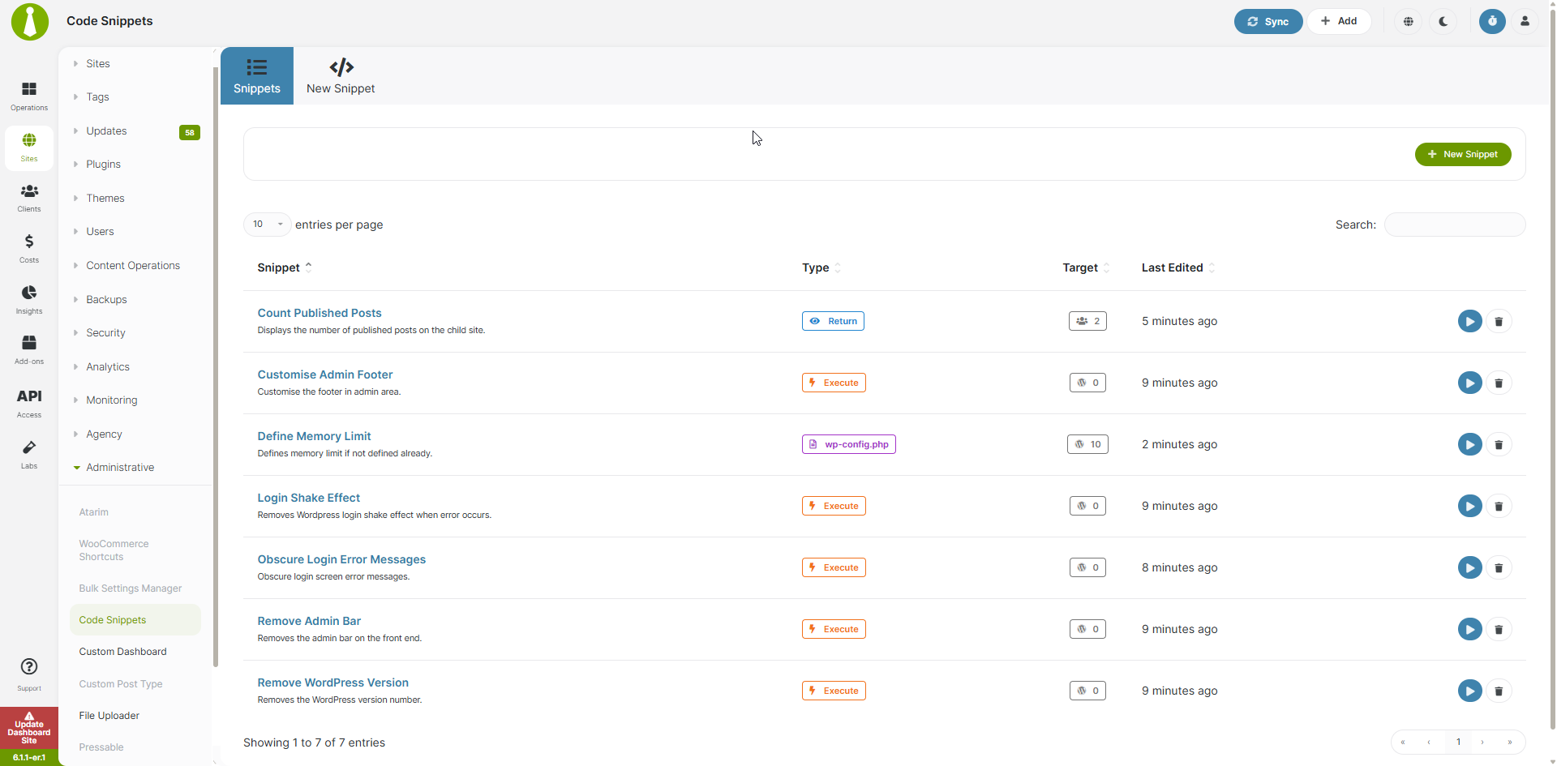1557x766 pixels.
Task: Delete the Remove Admin Bar snippet
Action: click(x=1499, y=630)
